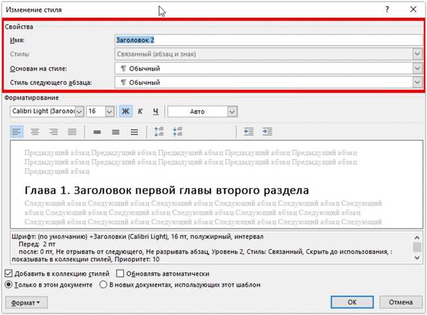This screenshot has width=427, height=315.
Task: Toggle italic formatting (К)
Action: coord(140,111)
